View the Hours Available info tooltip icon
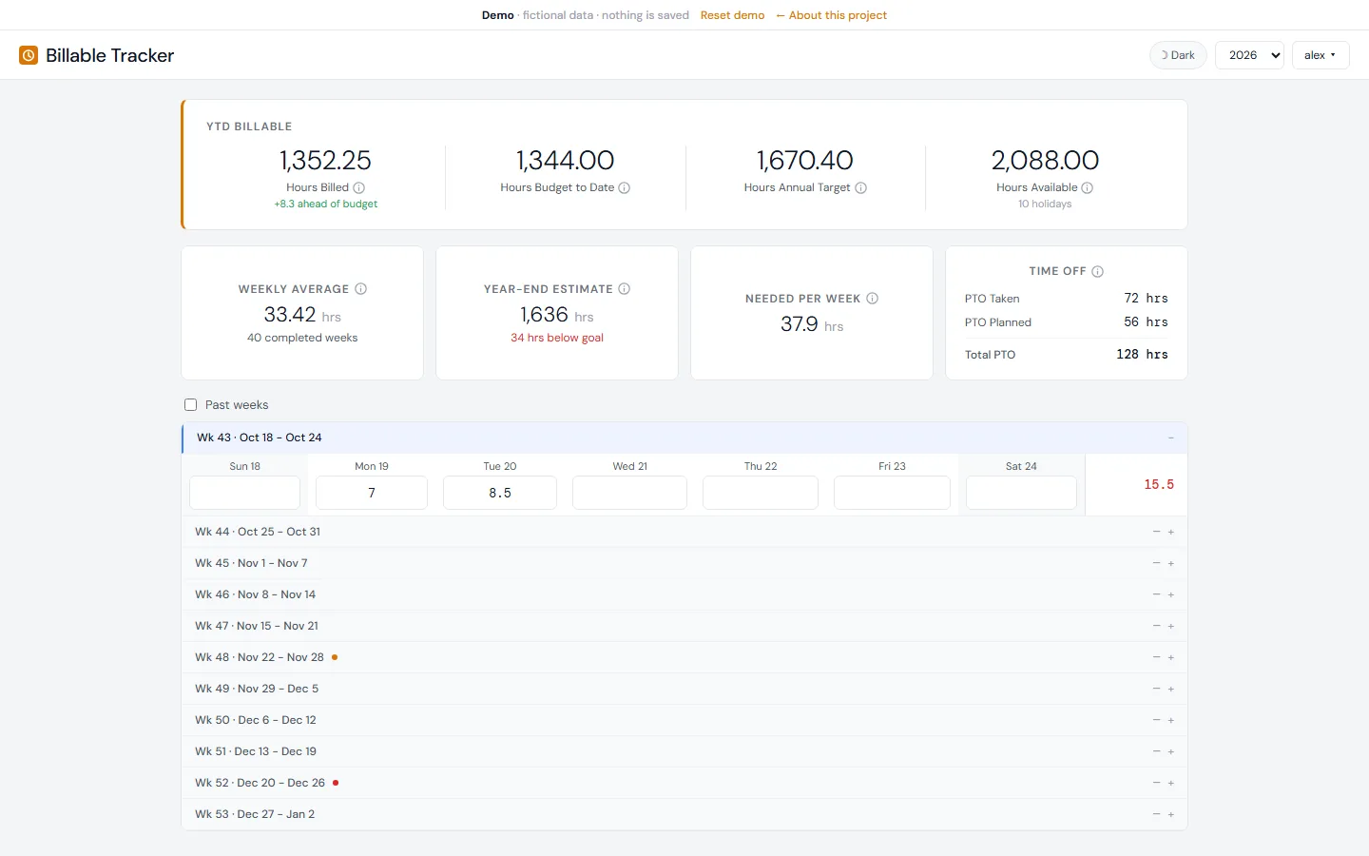This screenshot has height=856, width=1369. (x=1088, y=188)
